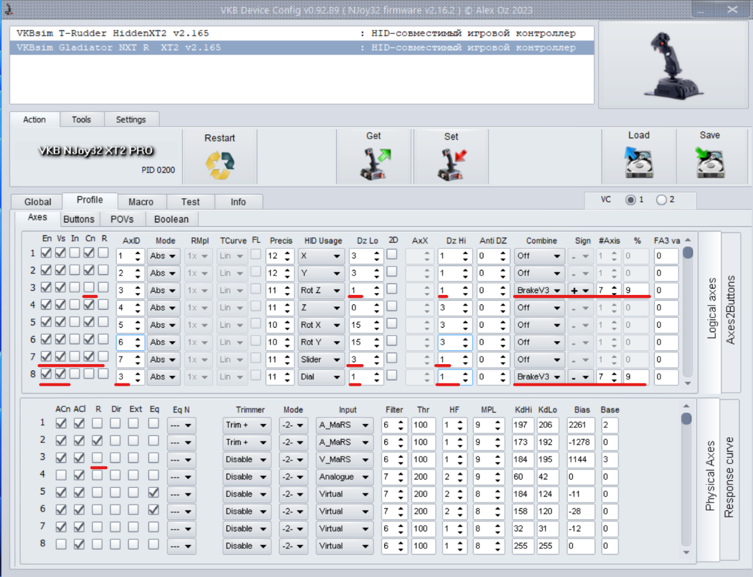Viewport: 753px width, 577px height.
Task: Click the Restart recycle arrows icon
Action: (x=219, y=165)
